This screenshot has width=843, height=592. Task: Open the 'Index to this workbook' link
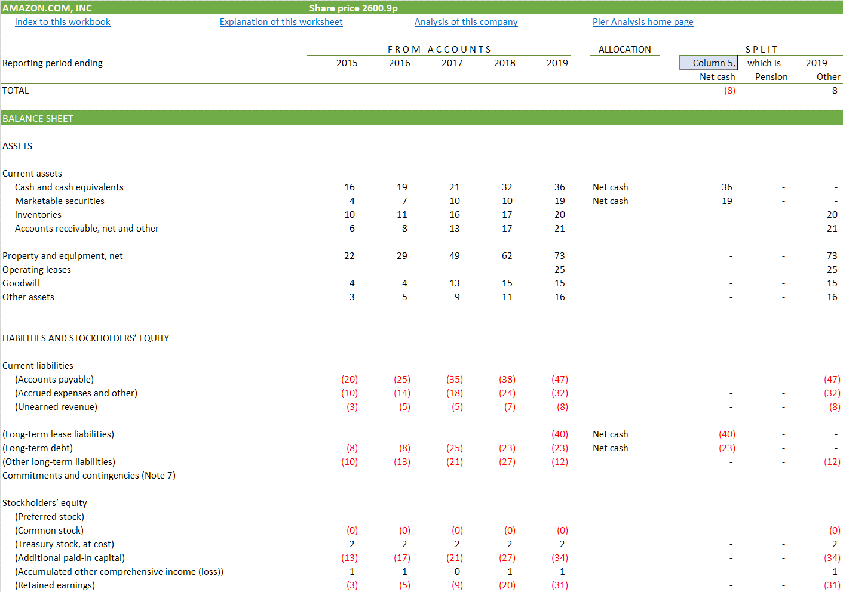[63, 22]
